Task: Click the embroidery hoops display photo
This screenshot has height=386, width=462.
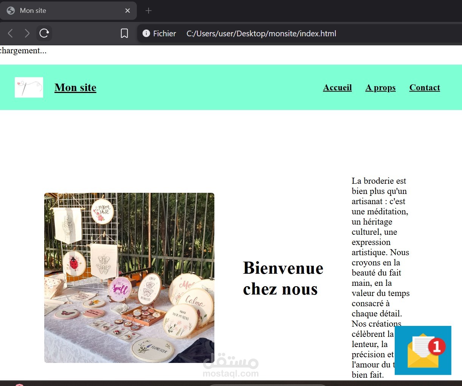Action: pos(129,278)
